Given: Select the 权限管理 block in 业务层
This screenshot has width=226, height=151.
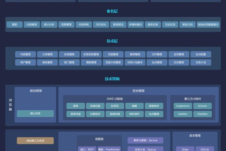Looking at the screenshot, I should 67,24.
